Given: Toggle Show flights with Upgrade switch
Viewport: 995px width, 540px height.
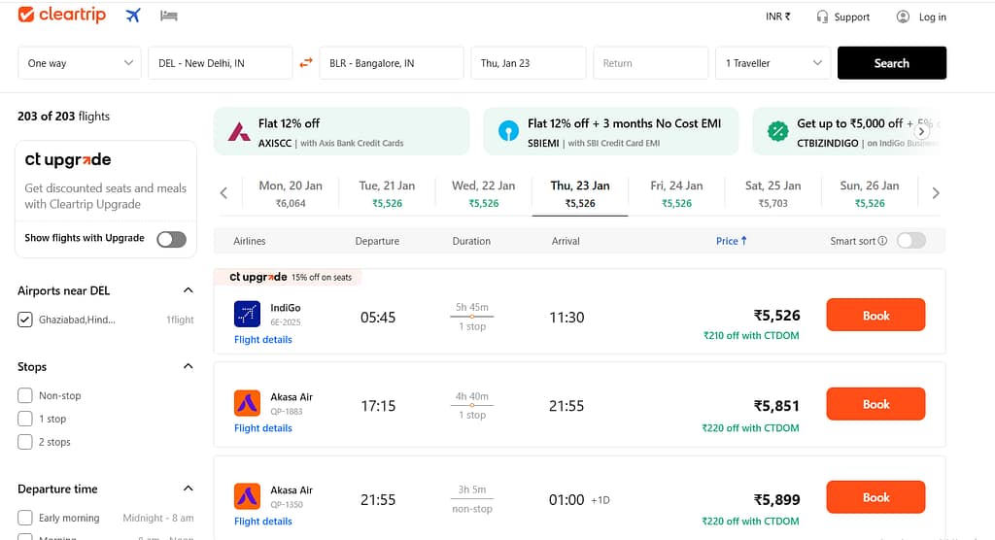Looking at the screenshot, I should (171, 239).
